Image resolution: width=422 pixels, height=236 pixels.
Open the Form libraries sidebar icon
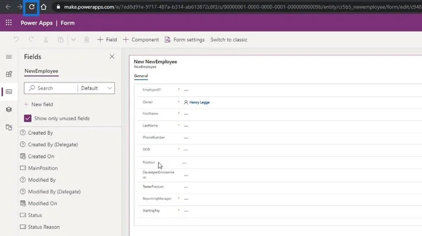9,127
